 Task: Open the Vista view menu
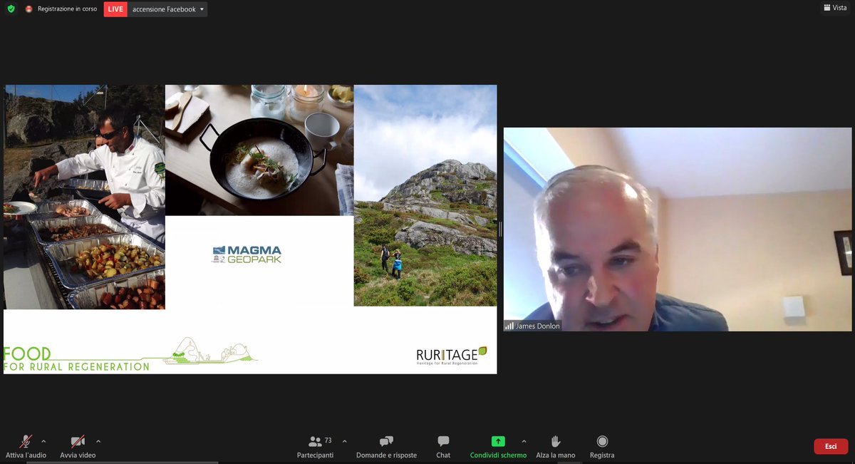pyautogui.click(x=835, y=7)
